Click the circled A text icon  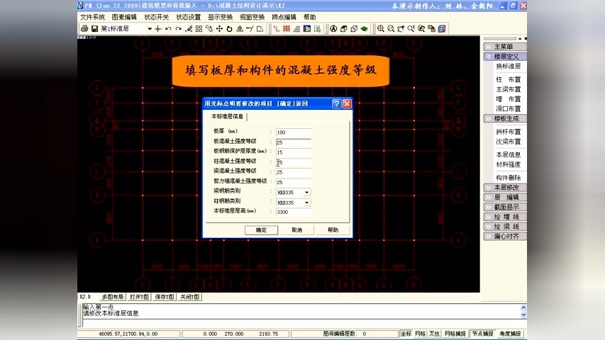(x=333, y=28)
